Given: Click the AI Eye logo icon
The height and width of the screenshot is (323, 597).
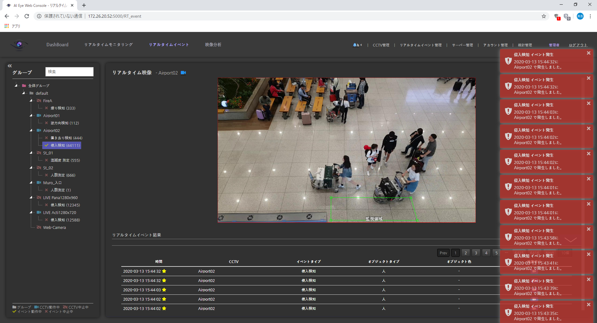Looking at the screenshot, I should 19,45.
